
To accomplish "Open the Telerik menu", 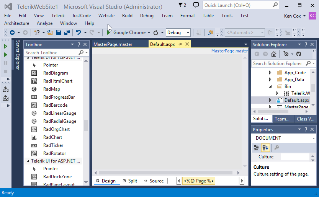I will tap(58, 16).
